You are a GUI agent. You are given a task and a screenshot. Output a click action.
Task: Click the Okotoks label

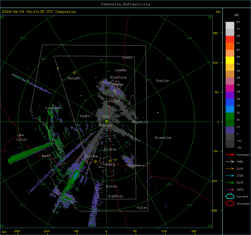point(112,186)
